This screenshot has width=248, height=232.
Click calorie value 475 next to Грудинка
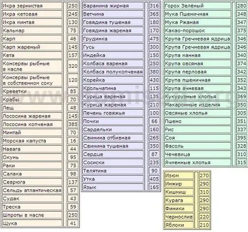154,39
